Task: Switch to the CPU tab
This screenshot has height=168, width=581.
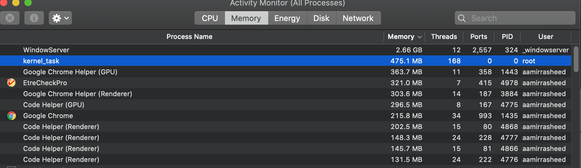Action: [x=210, y=18]
